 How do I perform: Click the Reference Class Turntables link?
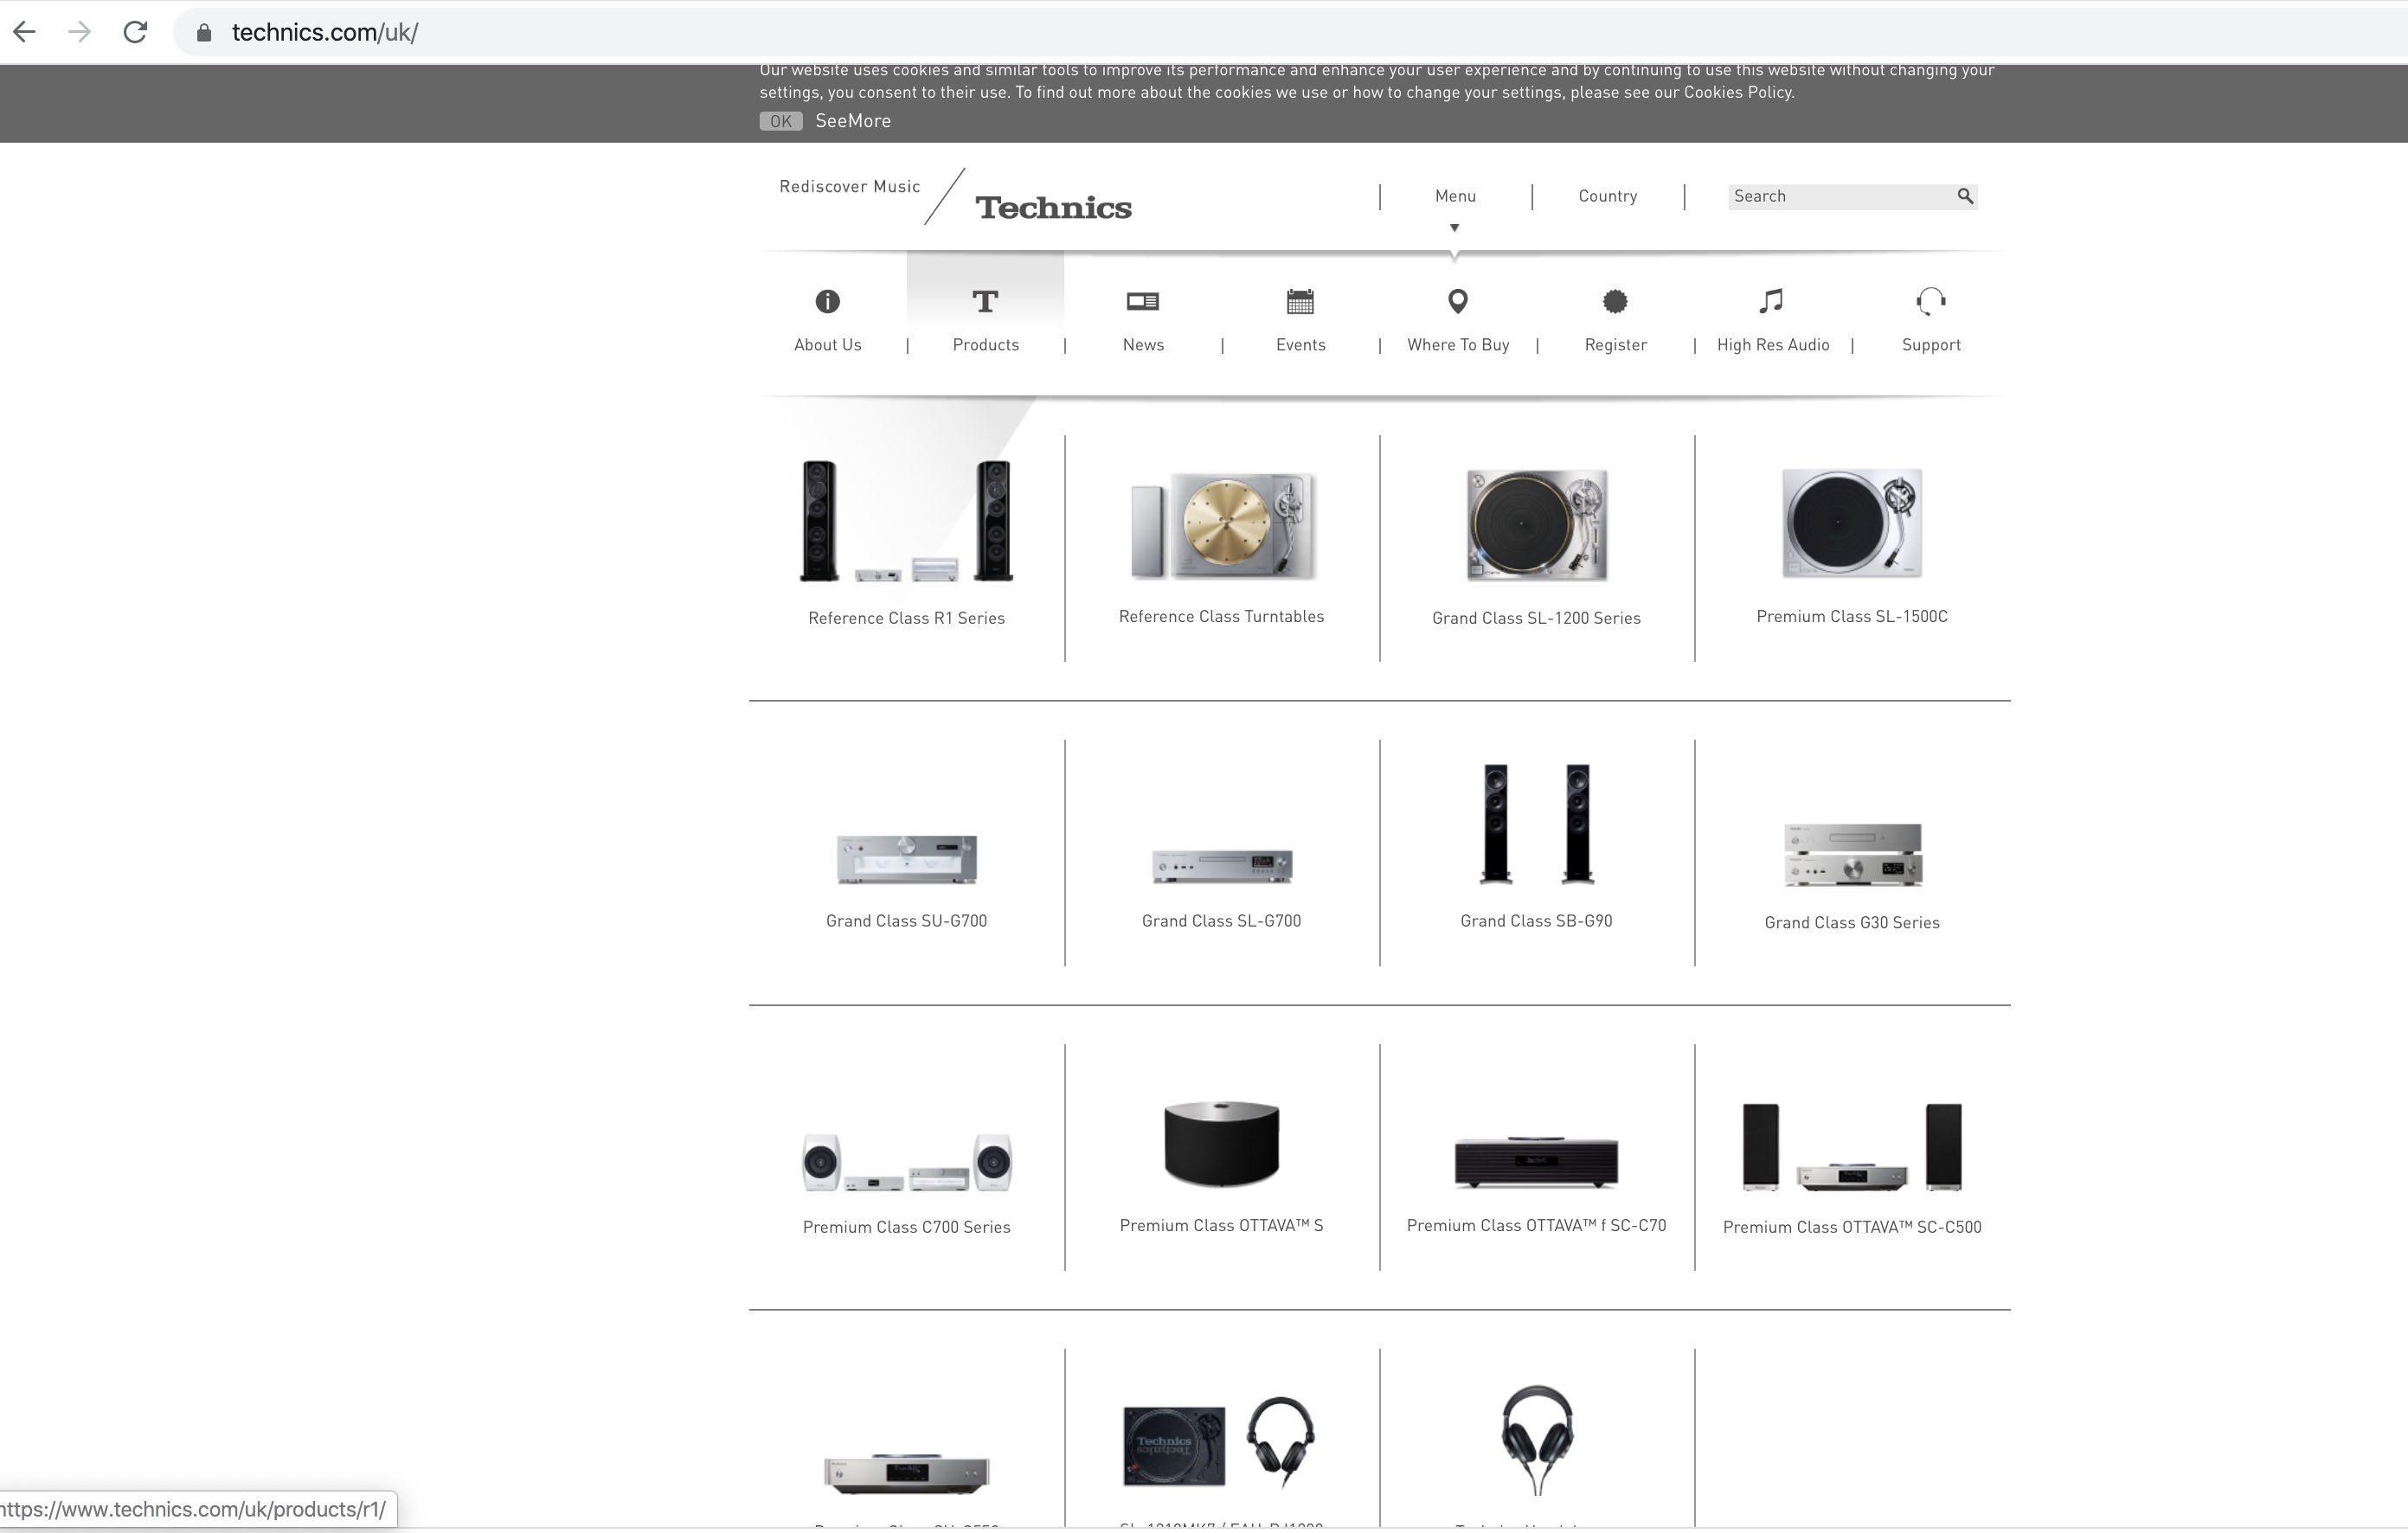pyautogui.click(x=1222, y=616)
